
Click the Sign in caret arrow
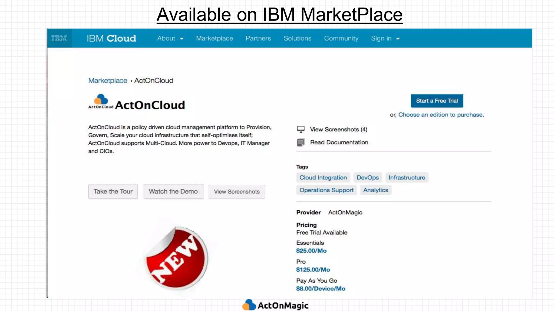[x=398, y=39]
